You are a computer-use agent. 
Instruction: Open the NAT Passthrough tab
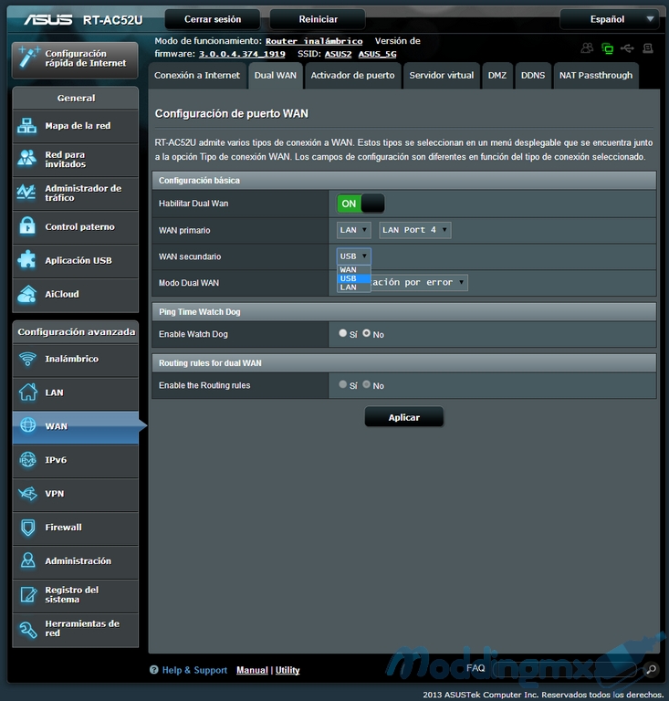[596, 76]
